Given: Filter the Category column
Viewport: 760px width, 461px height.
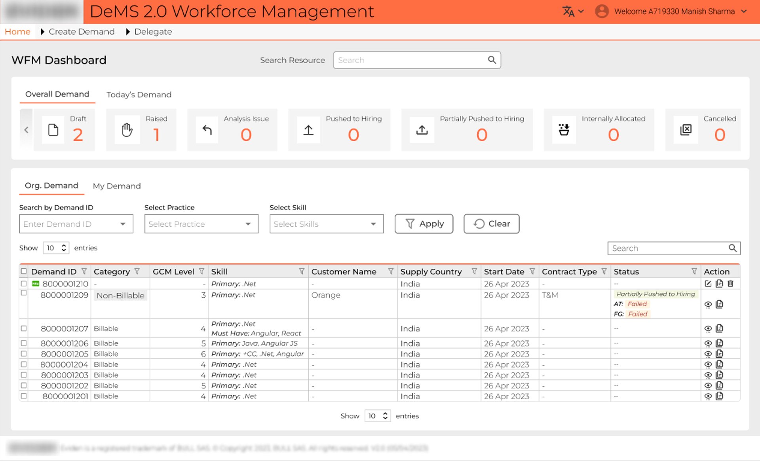Looking at the screenshot, I should click(137, 271).
